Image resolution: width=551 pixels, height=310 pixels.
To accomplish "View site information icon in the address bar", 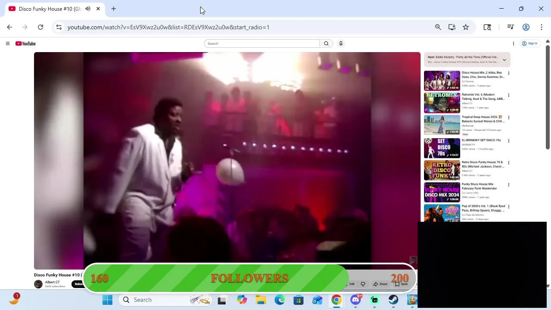I will [x=59, y=27].
